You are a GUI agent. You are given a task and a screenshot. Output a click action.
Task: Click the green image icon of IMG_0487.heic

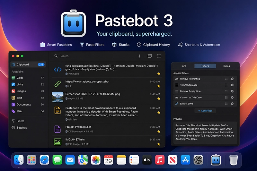pyautogui.click(x=58, y=142)
